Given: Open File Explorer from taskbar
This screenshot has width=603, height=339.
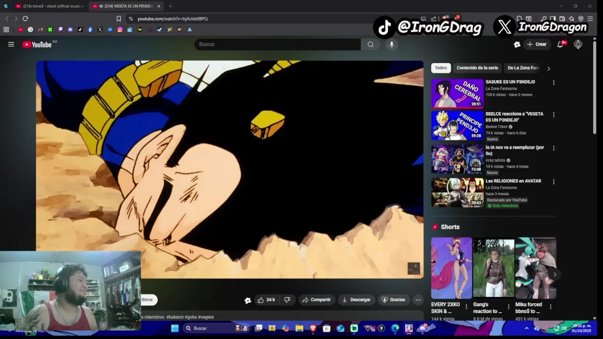Looking at the screenshot, I should pos(299,328).
